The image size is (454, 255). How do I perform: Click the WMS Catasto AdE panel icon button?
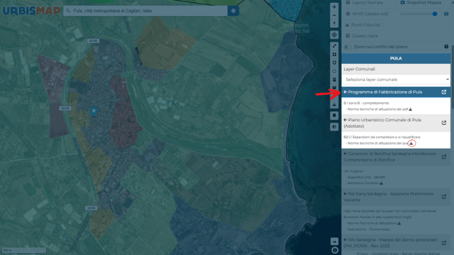point(446,14)
